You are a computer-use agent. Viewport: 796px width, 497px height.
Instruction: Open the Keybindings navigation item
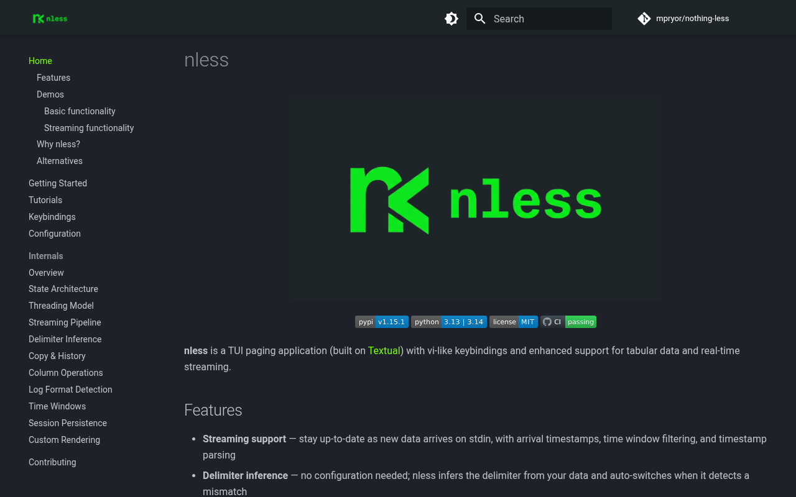tap(52, 217)
